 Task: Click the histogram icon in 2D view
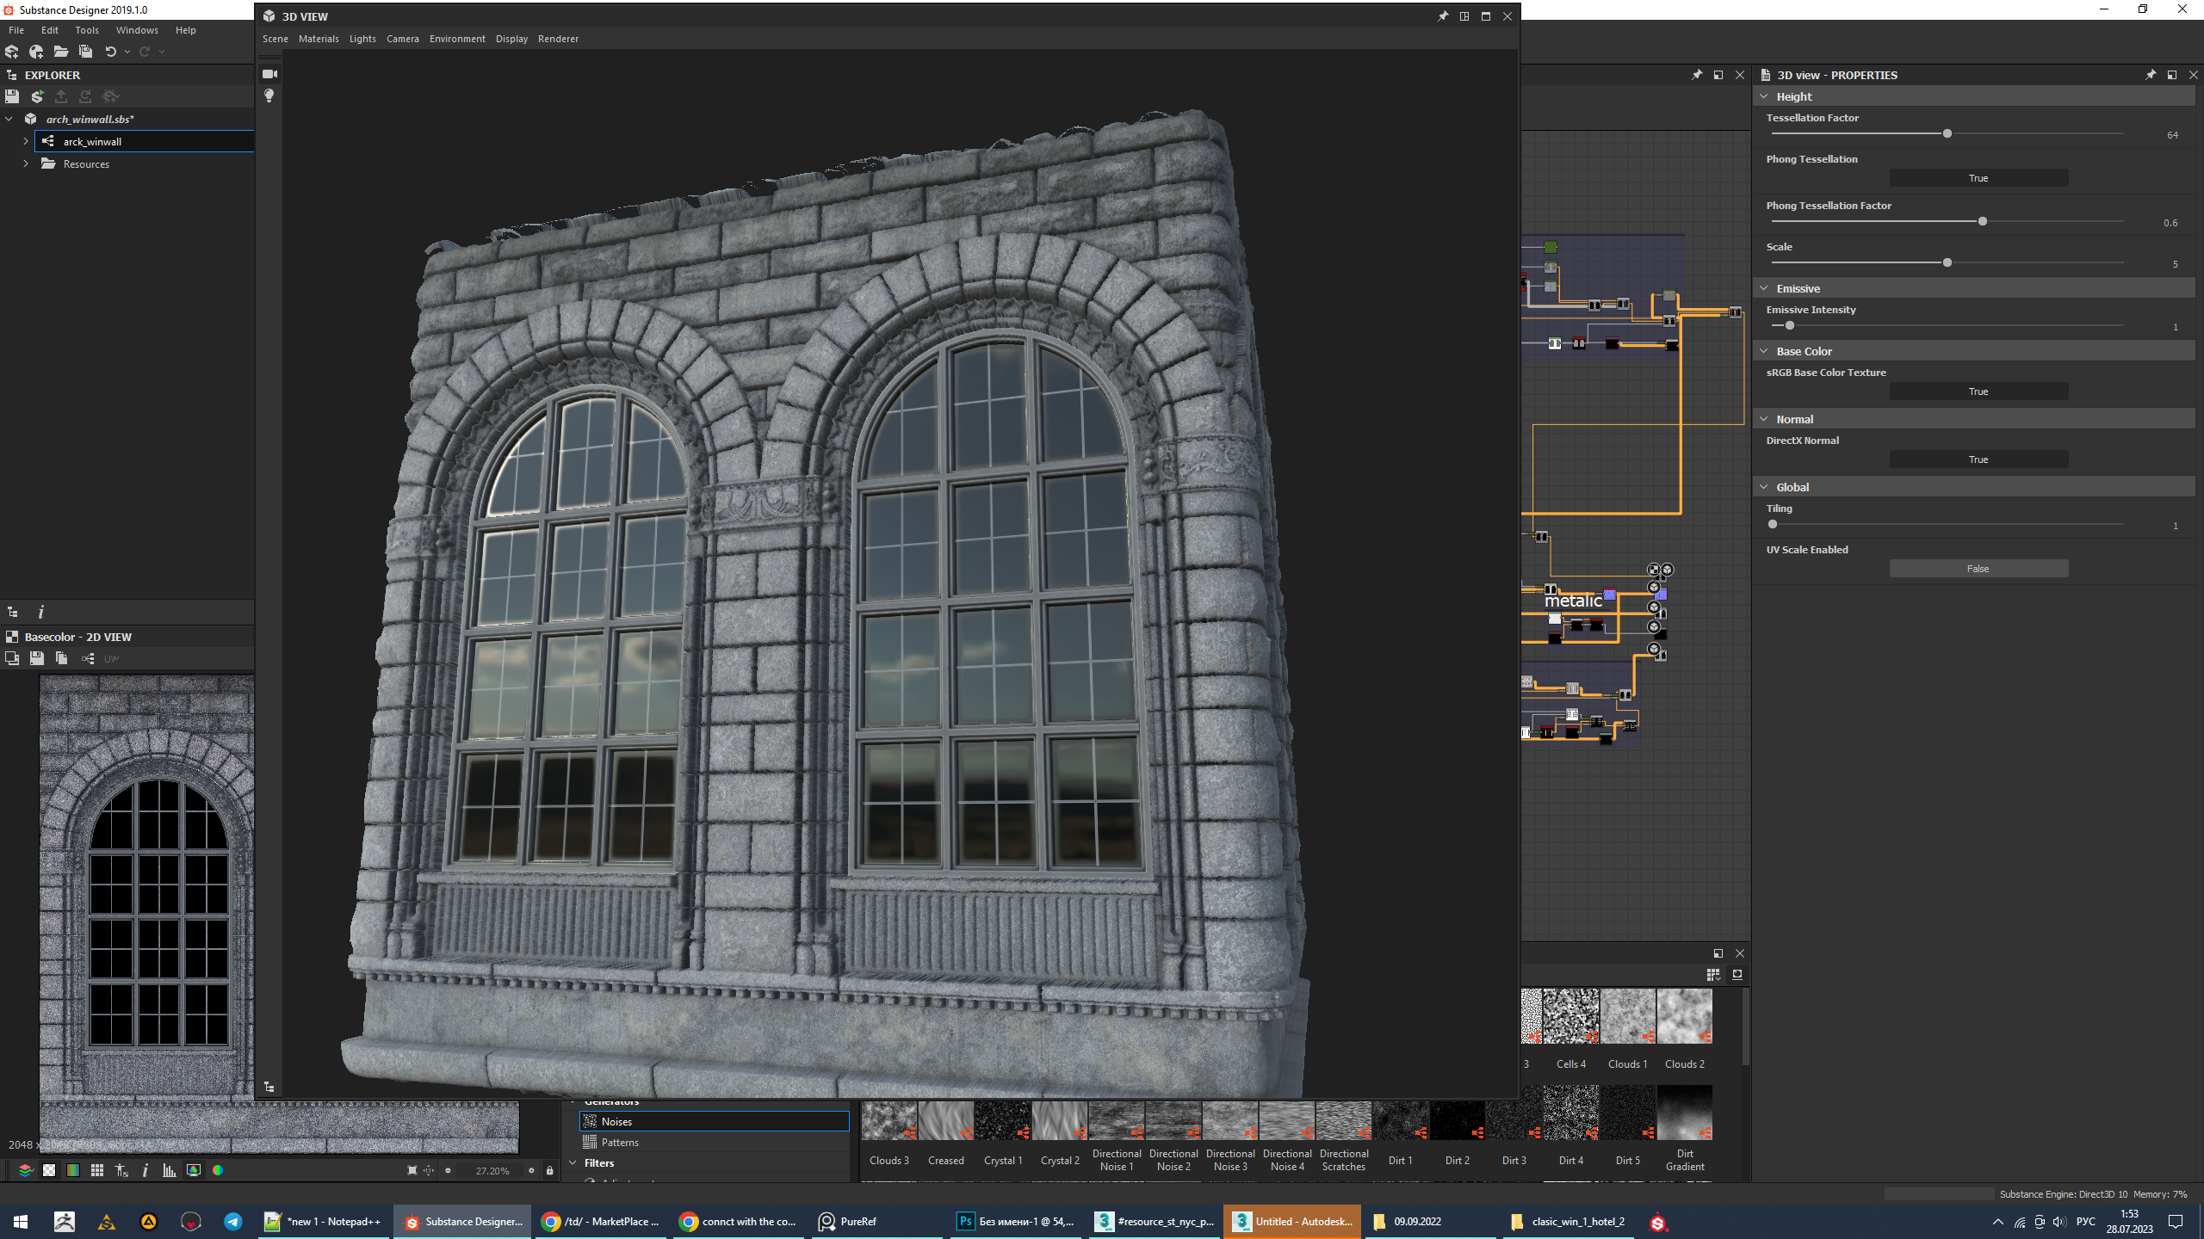[x=170, y=1170]
